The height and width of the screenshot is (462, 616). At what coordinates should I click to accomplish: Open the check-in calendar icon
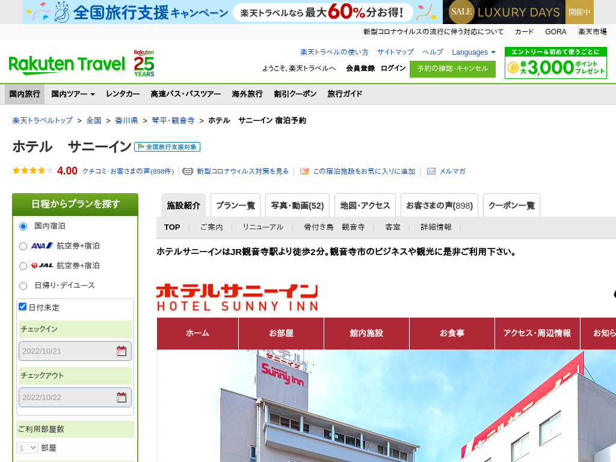point(122,351)
